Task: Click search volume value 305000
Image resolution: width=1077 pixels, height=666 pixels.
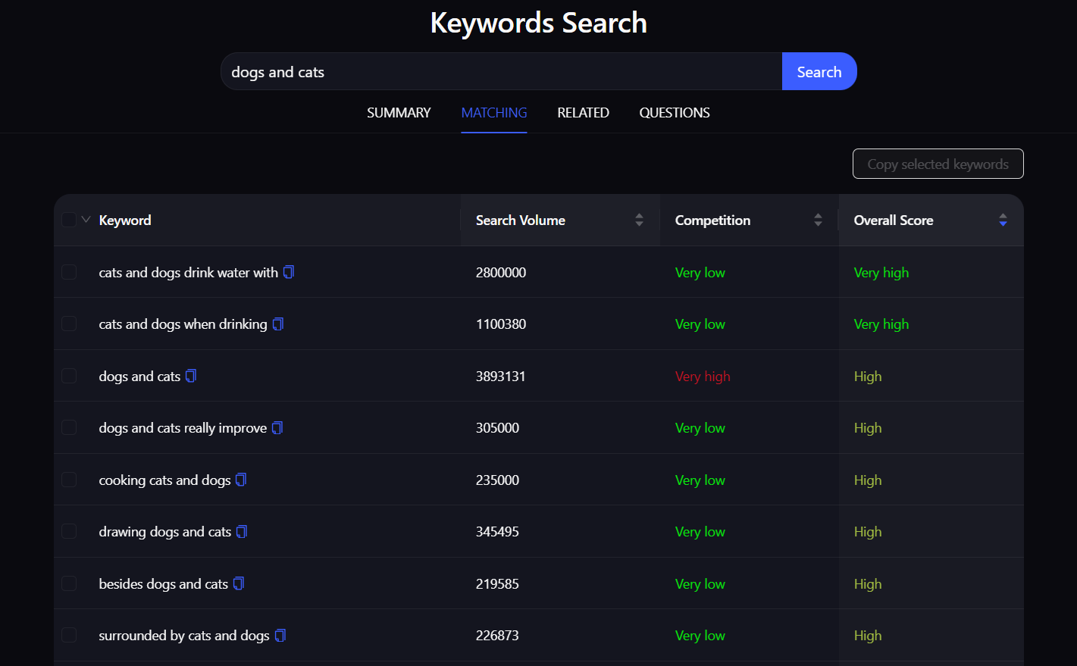Action: tap(497, 428)
